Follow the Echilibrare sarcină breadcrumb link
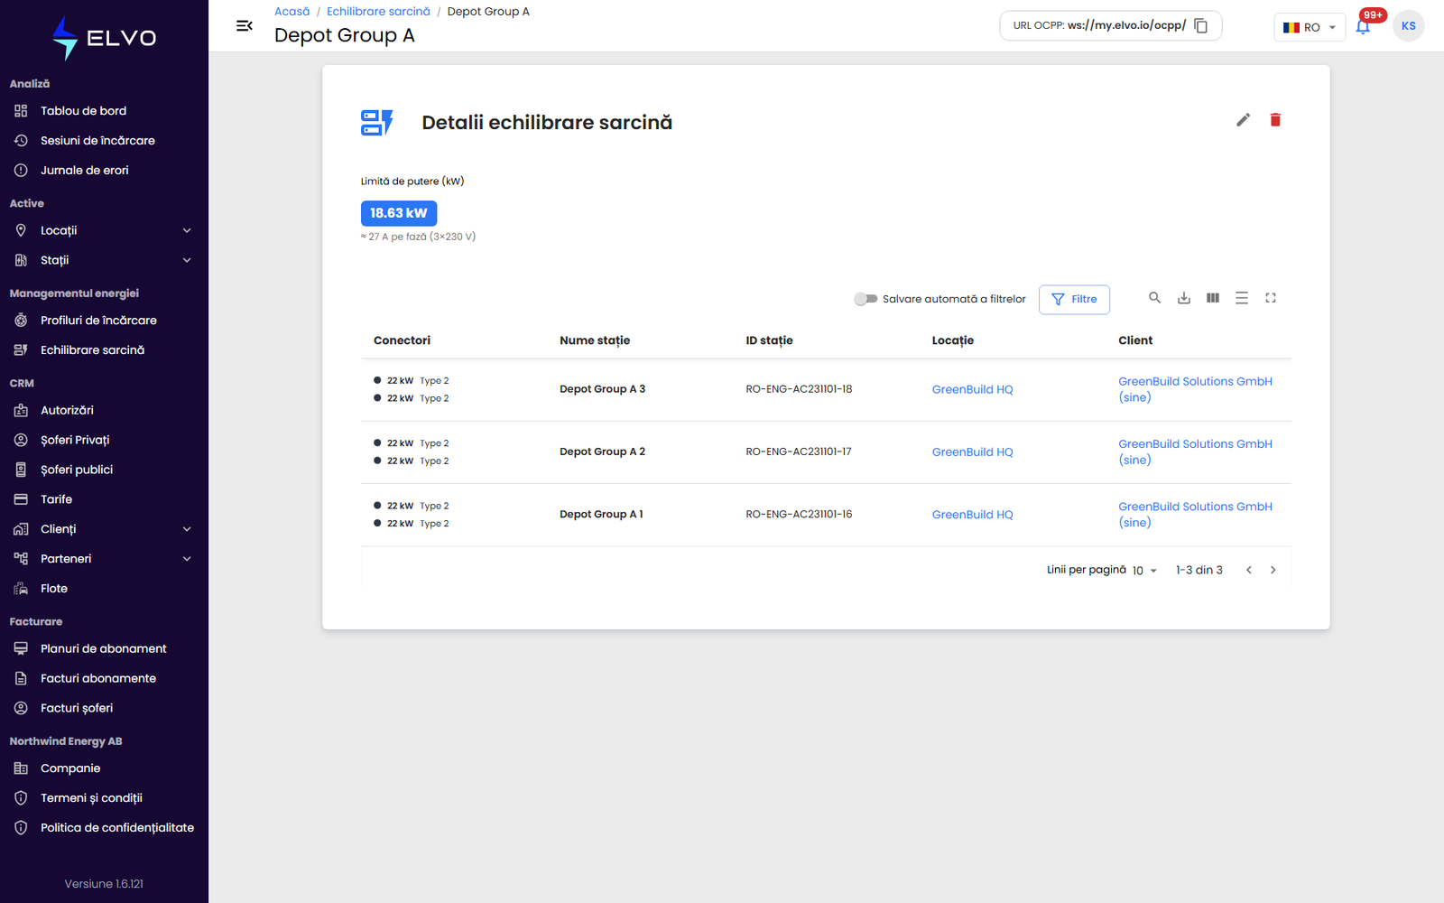1444x903 pixels. tap(378, 12)
